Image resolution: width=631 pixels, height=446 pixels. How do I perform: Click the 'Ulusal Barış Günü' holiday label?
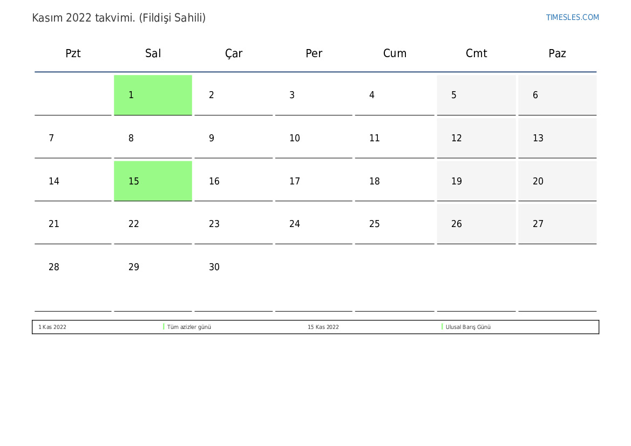467,327
